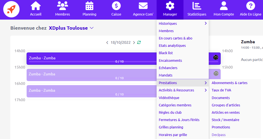Open the Accueil home icon
Image resolution: width=263 pixels, height=139 pixels.
pyautogui.click(x=36, y=6)
